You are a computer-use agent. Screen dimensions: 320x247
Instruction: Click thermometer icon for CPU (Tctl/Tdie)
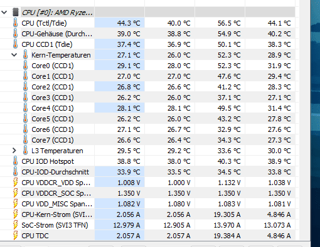[x=15, y=23]
